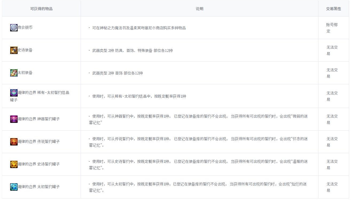
Task: Click the 账号绑定 trade attribute cell
Action: point(332,28)
